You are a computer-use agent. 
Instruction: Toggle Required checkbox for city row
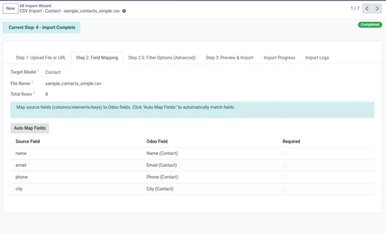pyautogui.click(x=285, y=189)
